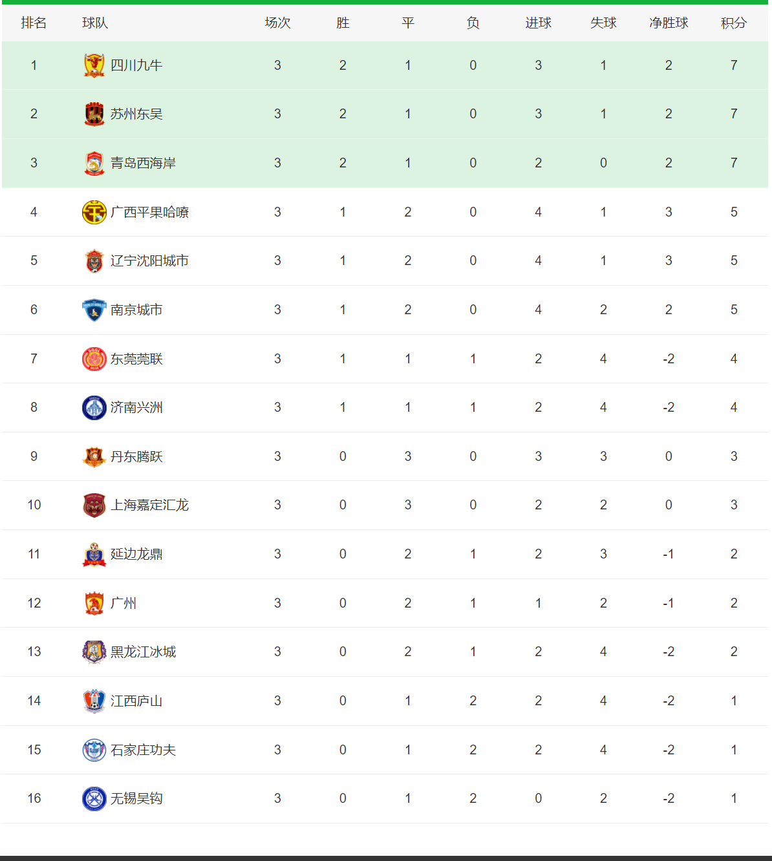Click the 江西庐山 team name
The height and width of the screenshot is (861, 772).
(x=136, y=701)
